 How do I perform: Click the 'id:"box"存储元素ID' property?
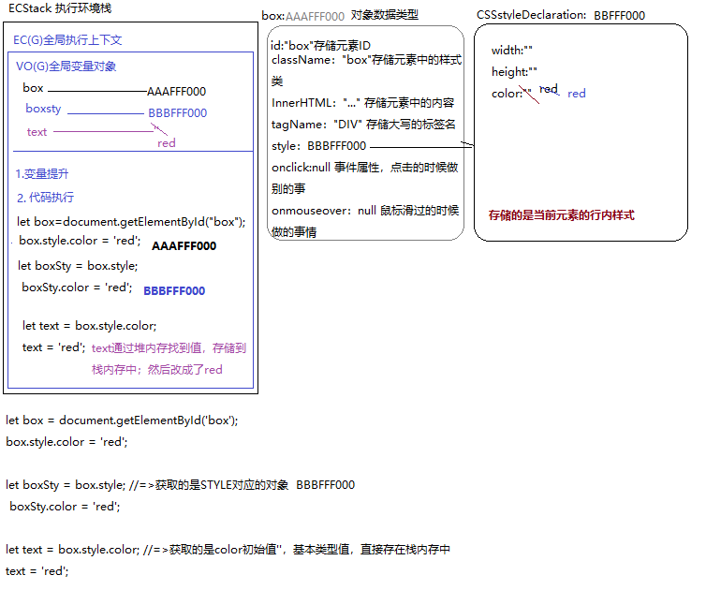(x=320, y=46)
